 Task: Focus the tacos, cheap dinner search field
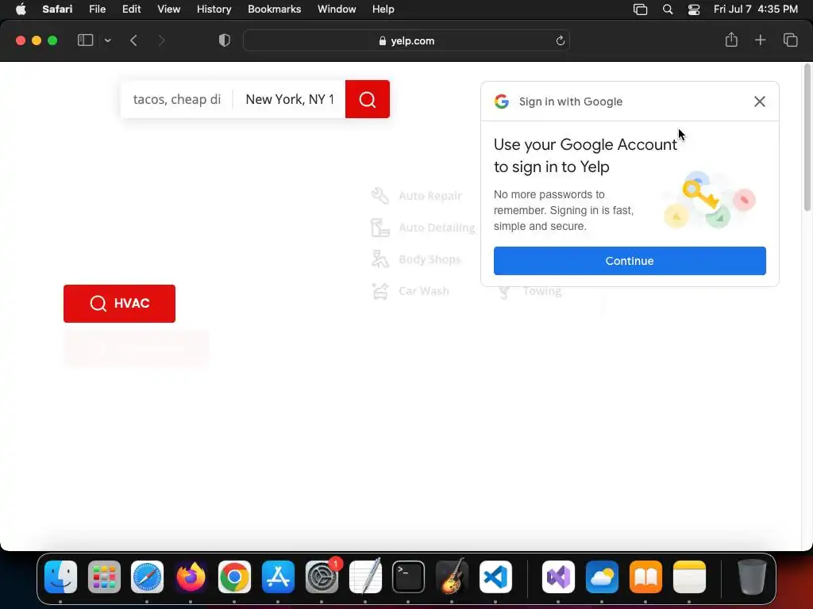pos(177,99)
